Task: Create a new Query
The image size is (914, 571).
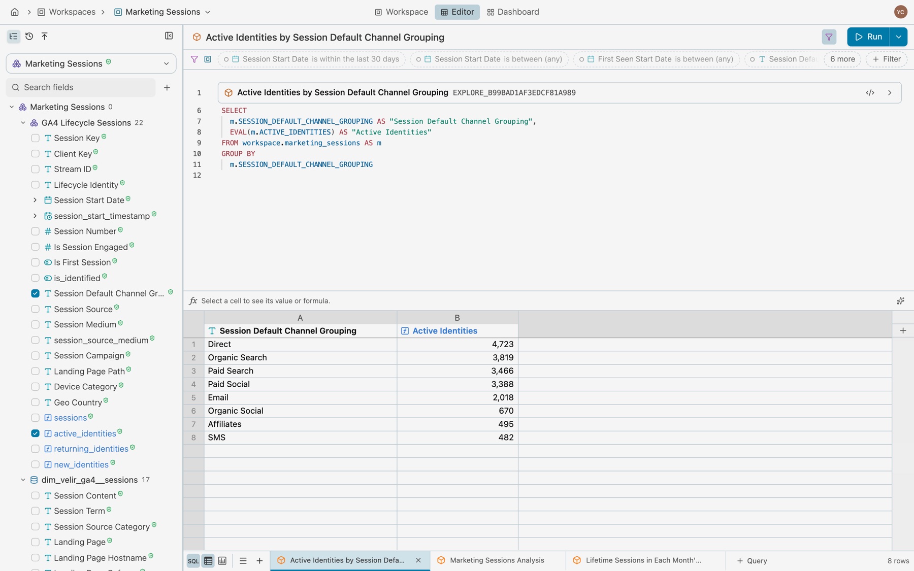Action: click(752, 560)
